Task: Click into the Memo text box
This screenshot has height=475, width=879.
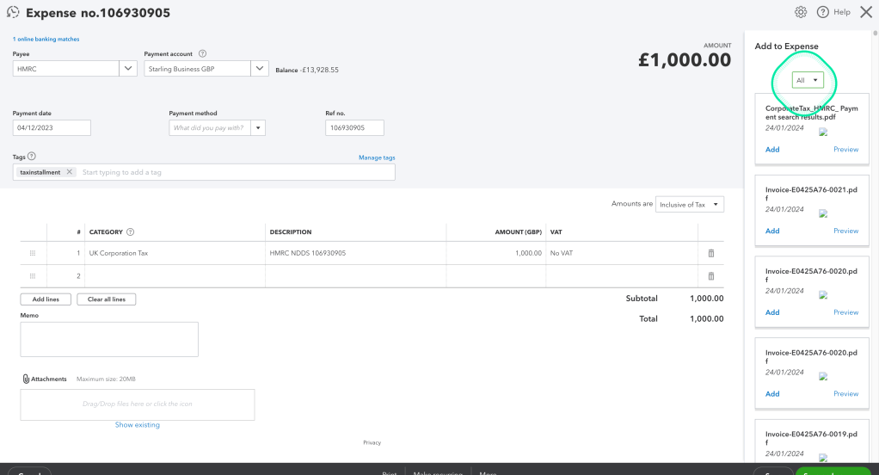Action: pos(109,339)
